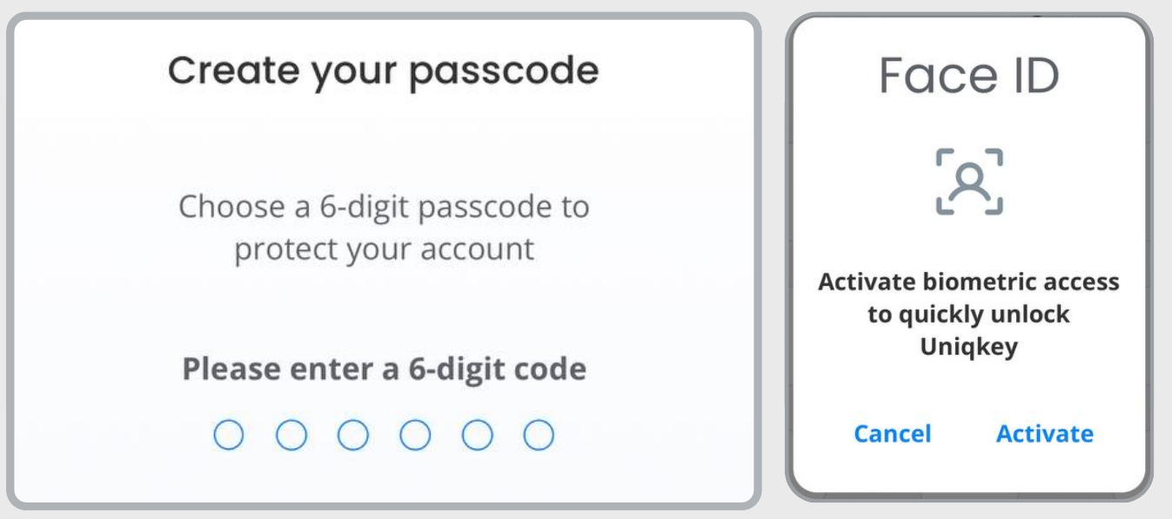Cancel the Face ID prompt
The image size is (1172, 519).
point(893,433)
